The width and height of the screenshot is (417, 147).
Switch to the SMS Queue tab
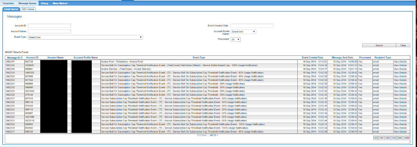click(x=28, y=9)
